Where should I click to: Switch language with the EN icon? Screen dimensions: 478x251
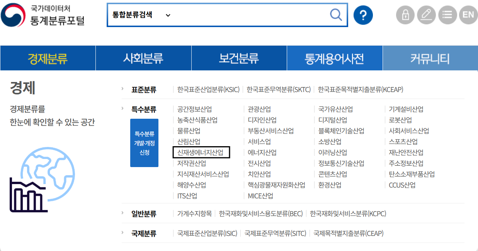[468, 15]
